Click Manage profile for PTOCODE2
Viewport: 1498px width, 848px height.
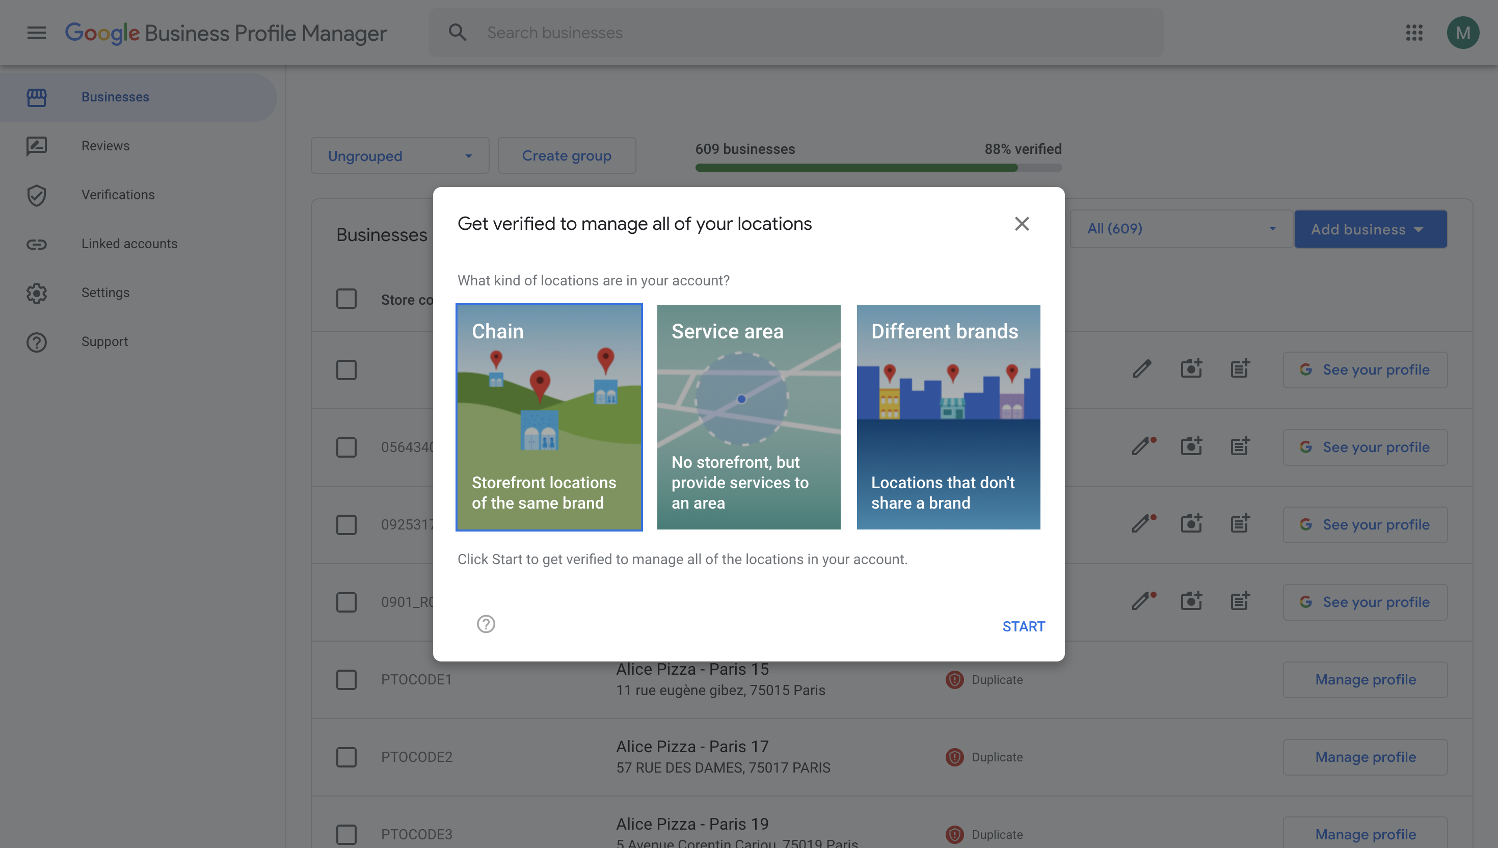(x=1365, y=757)
